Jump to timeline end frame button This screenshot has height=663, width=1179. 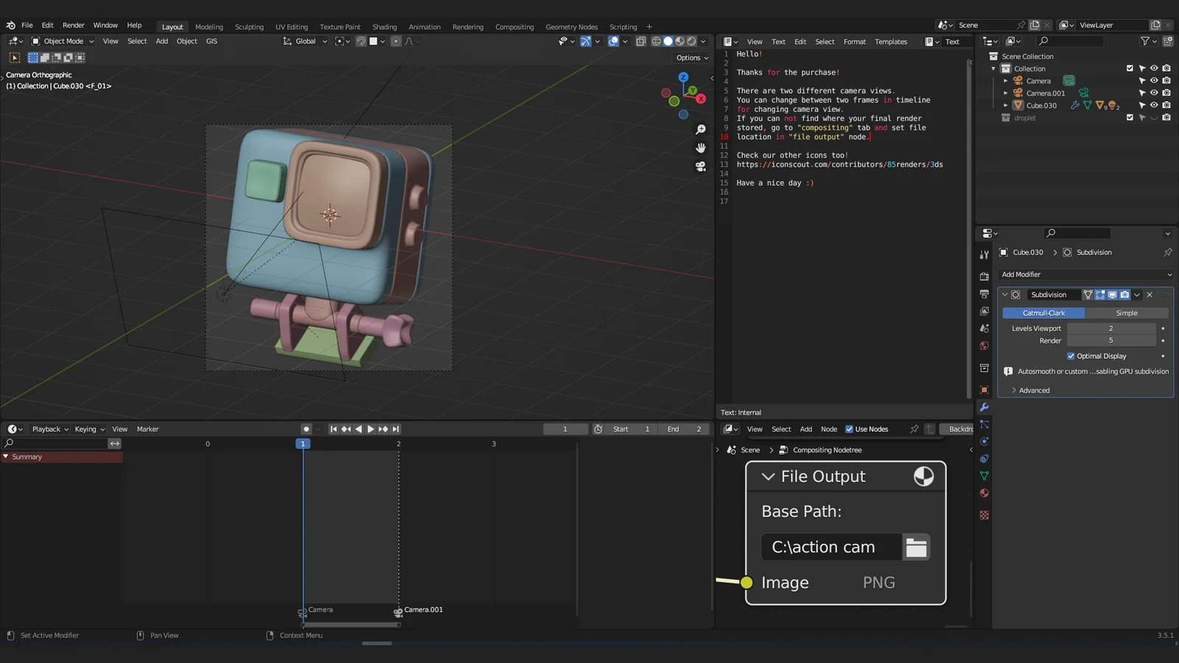pyautogui.click(x=396, y=429)
